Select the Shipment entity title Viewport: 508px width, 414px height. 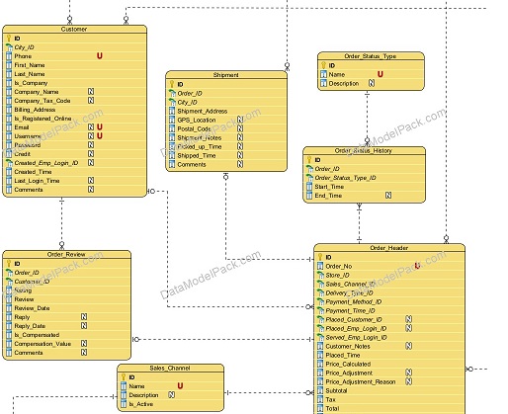pos(225,75)
